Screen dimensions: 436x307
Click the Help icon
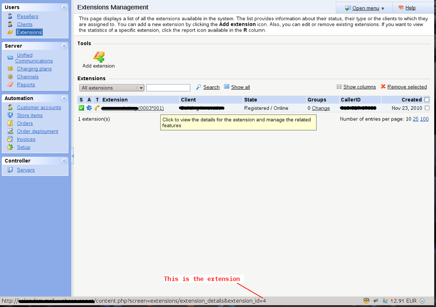coord(400,7)
